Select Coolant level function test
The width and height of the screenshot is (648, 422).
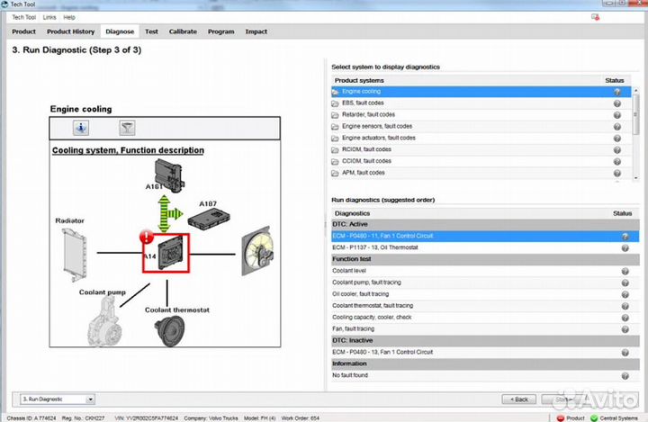(x=351, y=271)
